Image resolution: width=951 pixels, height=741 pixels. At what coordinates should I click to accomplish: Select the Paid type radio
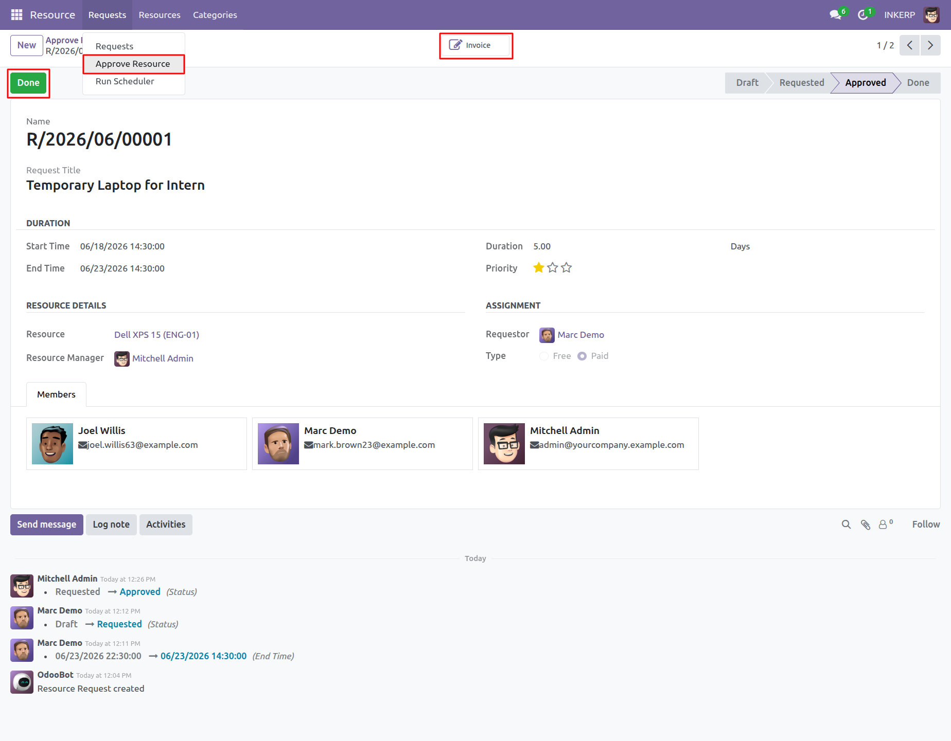(582, 356)
